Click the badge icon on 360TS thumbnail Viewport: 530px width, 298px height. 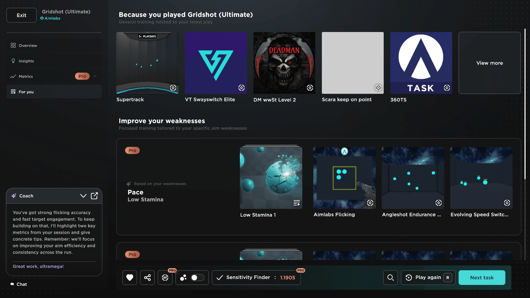tap(447, 88)
